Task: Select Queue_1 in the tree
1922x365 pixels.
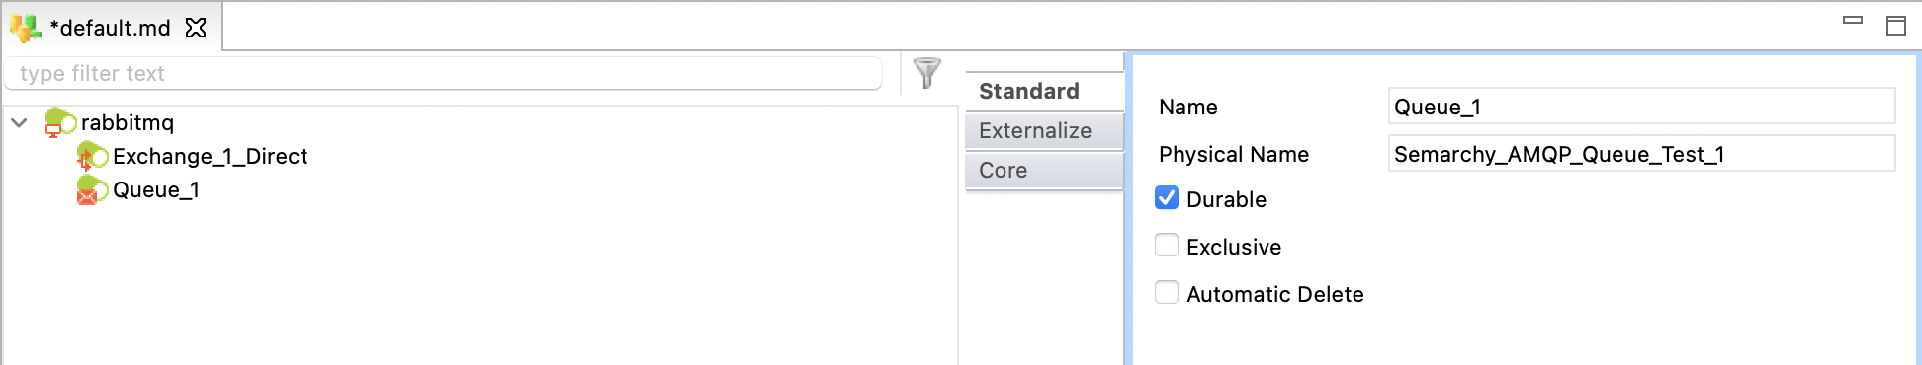Action: tap(156, 189)
